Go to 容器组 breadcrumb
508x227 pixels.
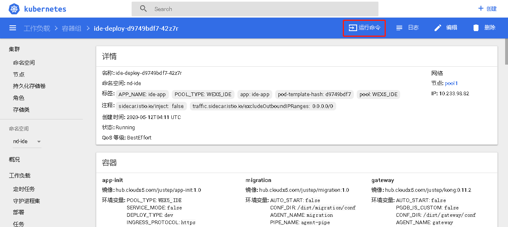(x=71, y=28)
